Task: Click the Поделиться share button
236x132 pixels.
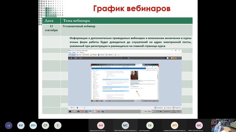Action: (177, 108)
